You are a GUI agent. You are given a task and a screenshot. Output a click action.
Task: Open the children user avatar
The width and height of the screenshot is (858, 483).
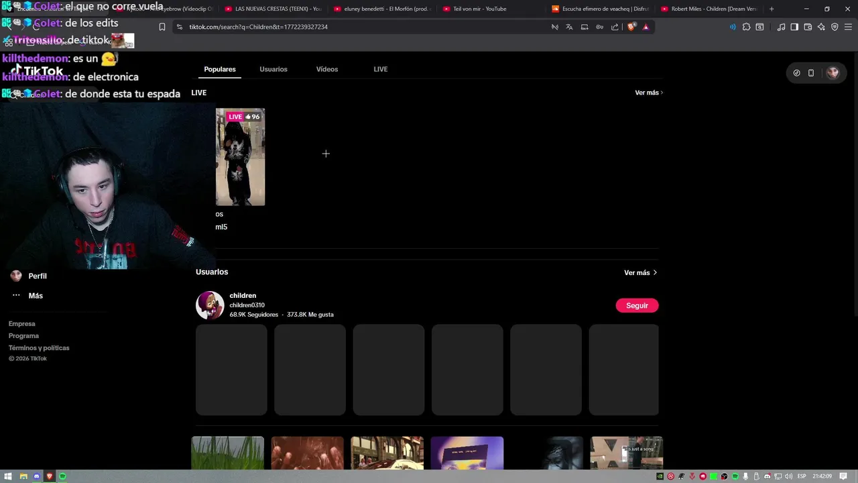[210, 305]
